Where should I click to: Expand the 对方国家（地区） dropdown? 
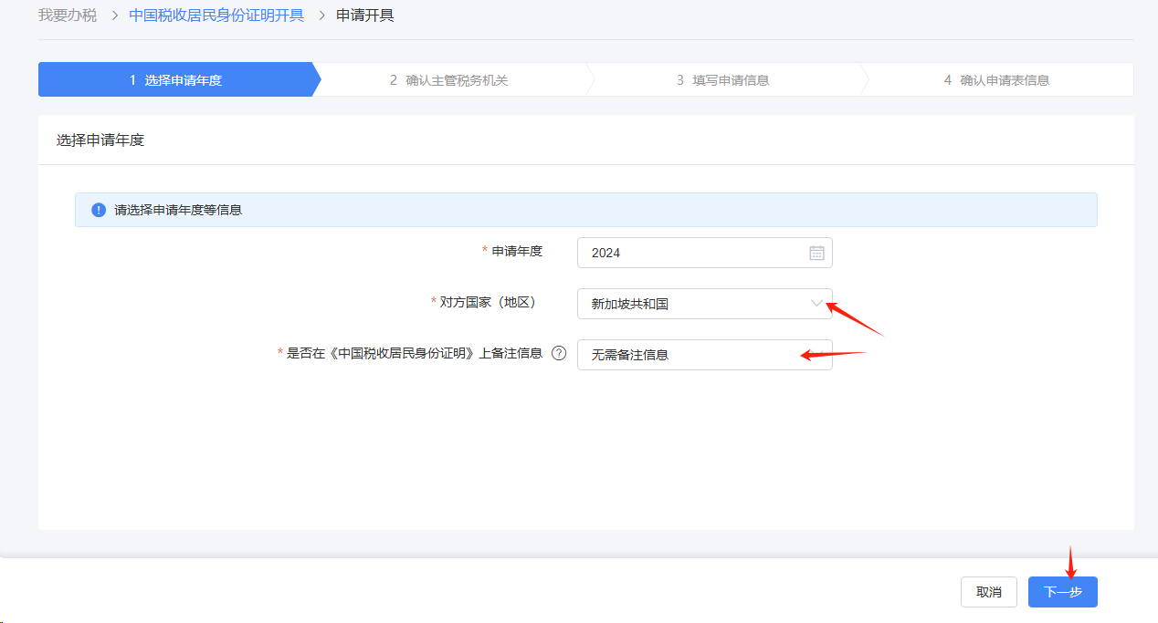[x=703, y=304]
